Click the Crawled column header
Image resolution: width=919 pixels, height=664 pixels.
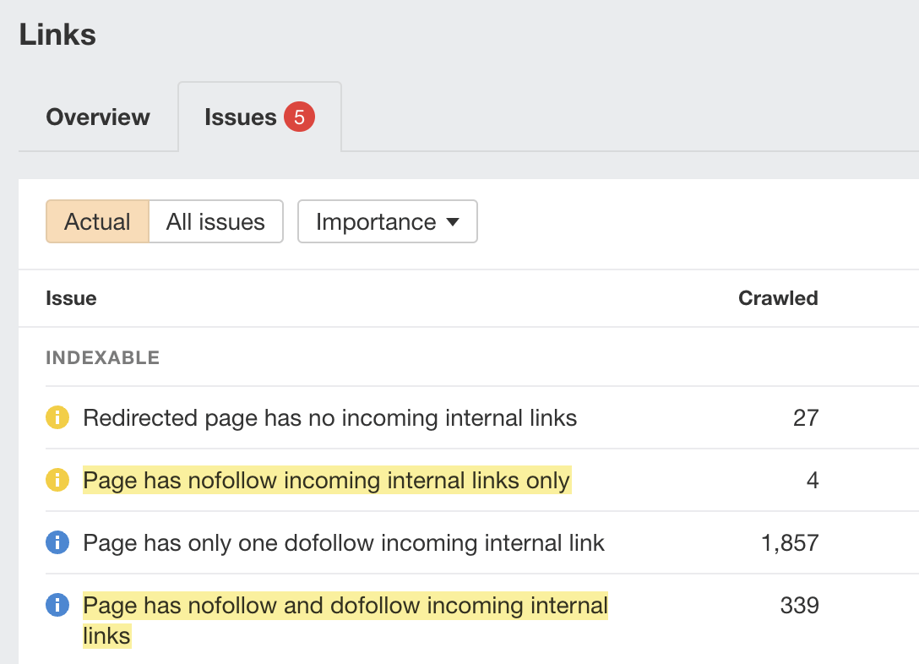(x=778, y=298)
